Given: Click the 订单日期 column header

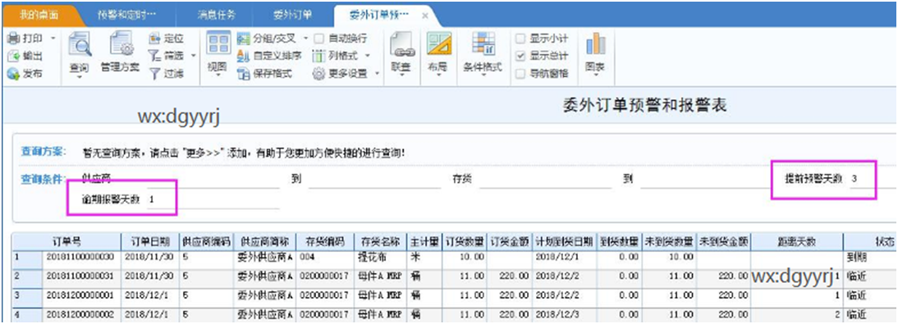Looking at the screenshot, I should click(149, 241).
